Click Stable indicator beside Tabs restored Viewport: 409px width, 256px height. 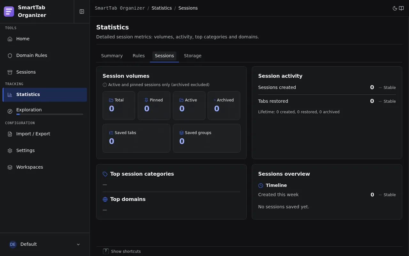click(387, 101)
